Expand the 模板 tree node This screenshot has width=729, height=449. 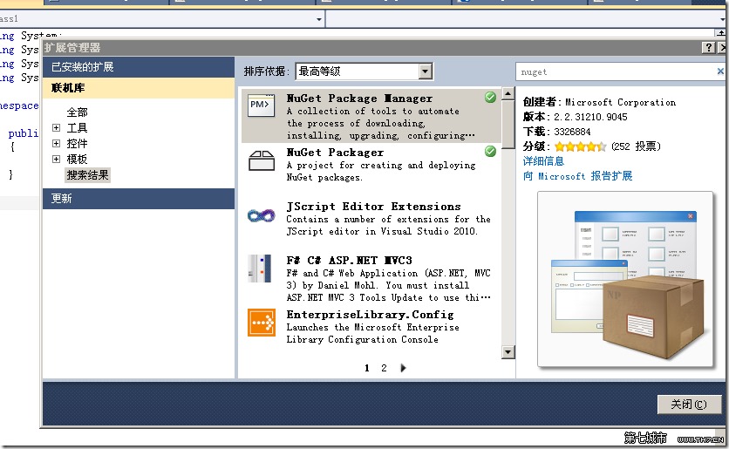(57, 160)
